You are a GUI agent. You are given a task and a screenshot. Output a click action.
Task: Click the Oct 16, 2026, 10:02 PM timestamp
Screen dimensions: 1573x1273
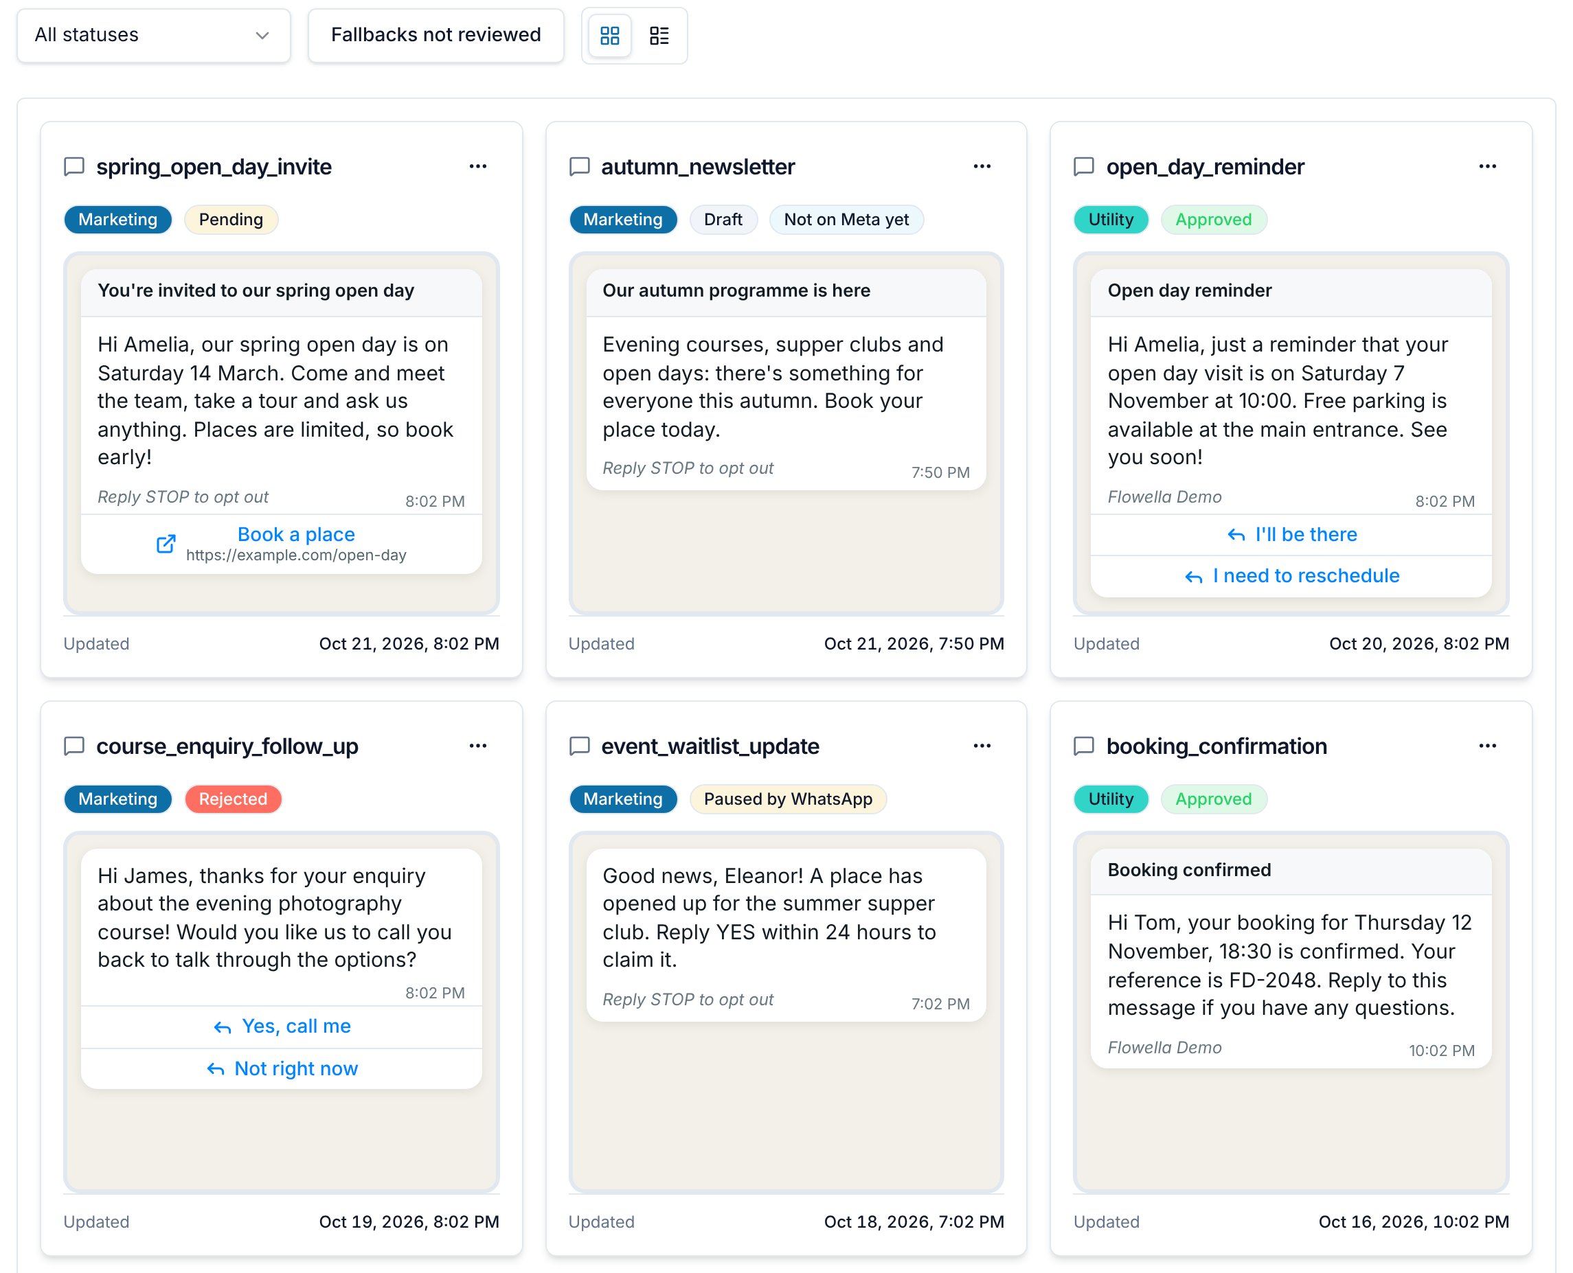coord(1413,1222)
